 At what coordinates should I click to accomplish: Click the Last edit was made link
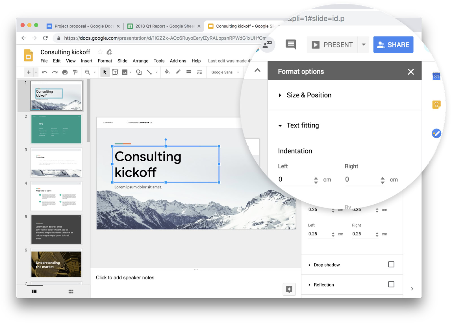click(x=229, y=61)
